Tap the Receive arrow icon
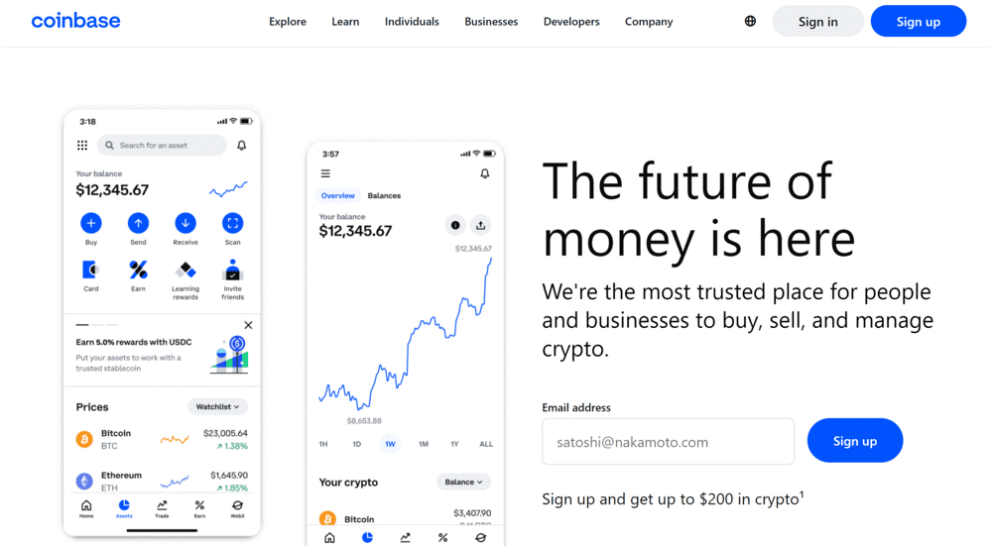992x546 pixels. pos(186,223)
